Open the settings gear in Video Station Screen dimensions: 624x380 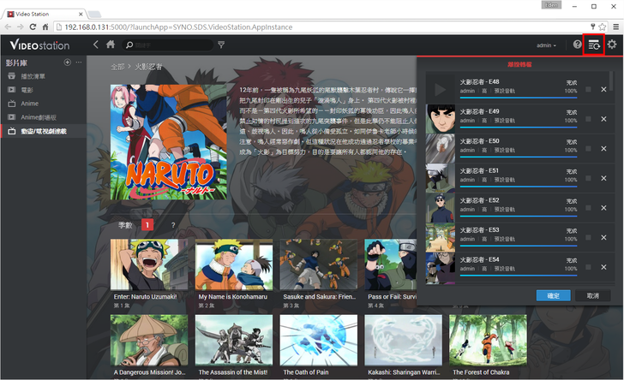coord(612,45)
